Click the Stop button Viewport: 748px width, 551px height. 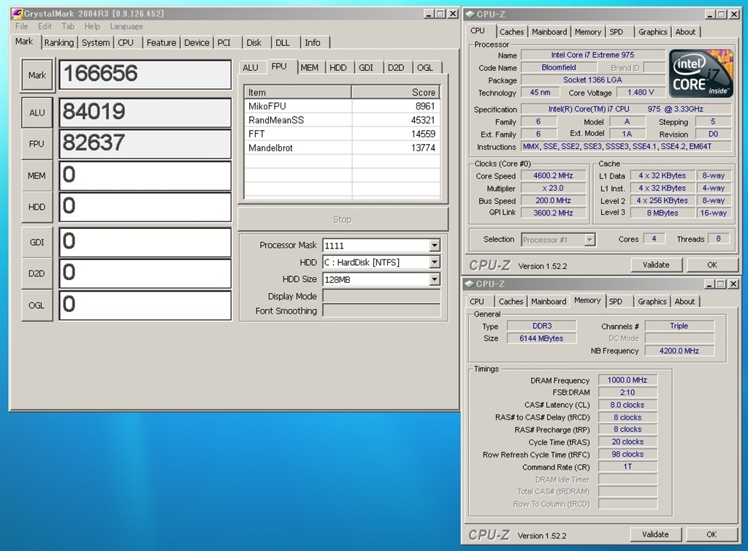click(342, 219)
